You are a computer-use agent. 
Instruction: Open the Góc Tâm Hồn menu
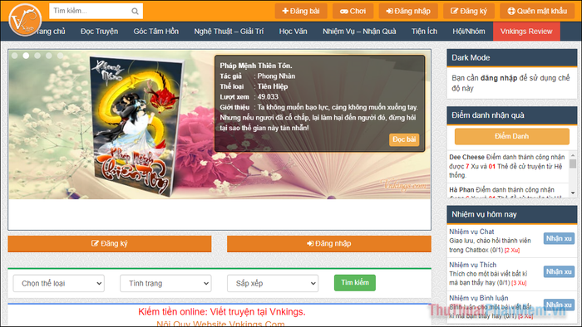pos(156,32)
